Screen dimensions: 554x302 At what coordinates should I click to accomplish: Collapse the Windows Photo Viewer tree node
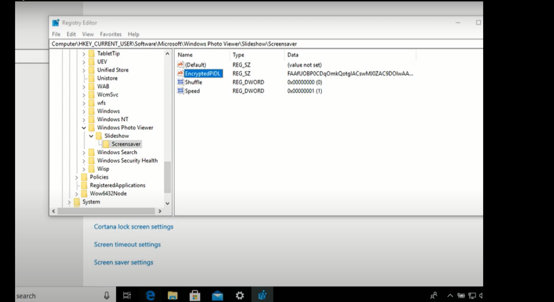click(x=84, y=128)
